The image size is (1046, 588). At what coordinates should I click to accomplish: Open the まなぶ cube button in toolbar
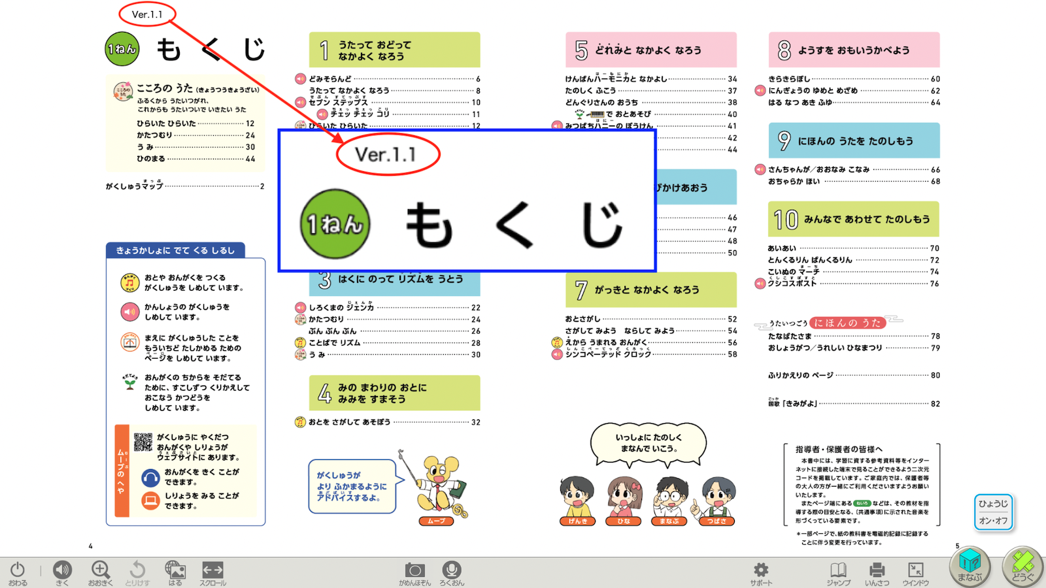pyautogui.click(x=970, y=566)
